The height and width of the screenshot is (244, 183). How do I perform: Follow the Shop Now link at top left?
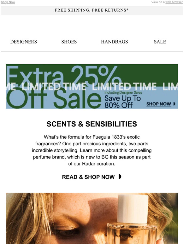(x=8, y=2)
